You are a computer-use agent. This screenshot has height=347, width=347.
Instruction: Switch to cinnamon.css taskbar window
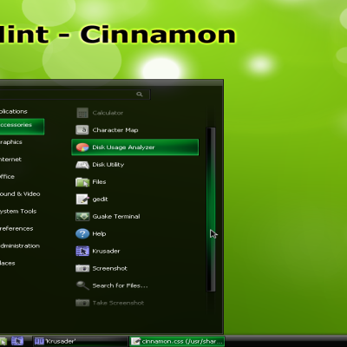pyautogui.click(x=177, y=341)
